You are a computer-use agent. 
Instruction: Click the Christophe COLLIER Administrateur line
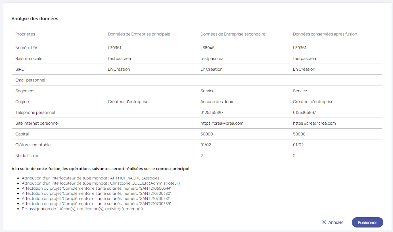101,183
